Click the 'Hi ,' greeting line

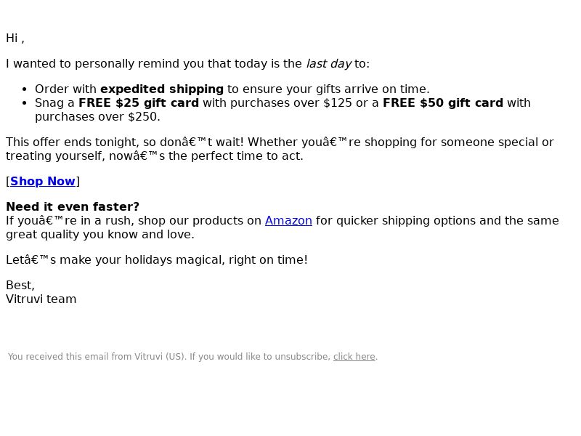coord(15,39)
